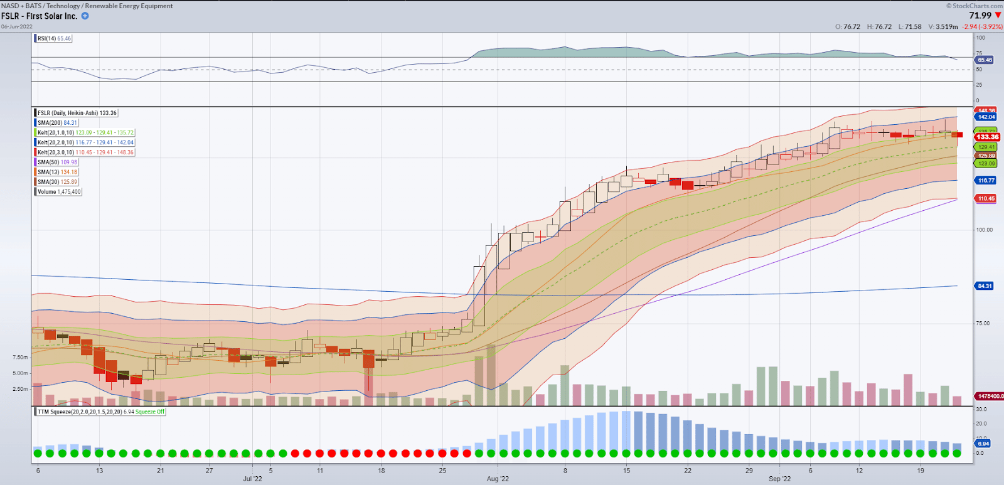Screen dimensions: 1004x485
Task: Click the 1475400.0 volume axis tag
Action: click(990, 396)
